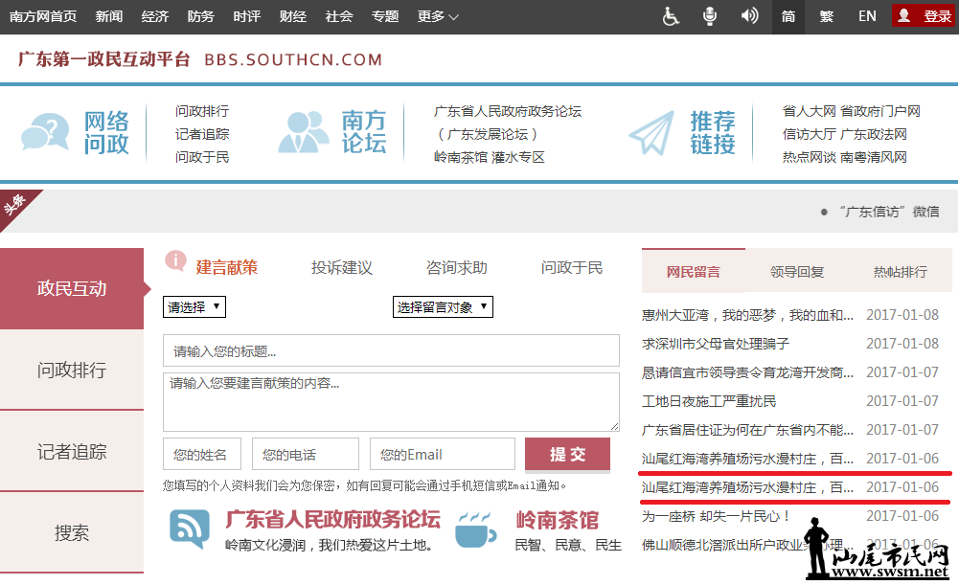Switch to simplified Chinese 简
The image size is (959, 585).
[x=788, y=16]
